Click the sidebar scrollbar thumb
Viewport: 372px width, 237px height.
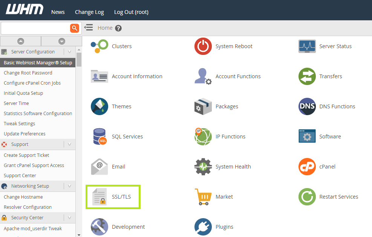point(79,59)
